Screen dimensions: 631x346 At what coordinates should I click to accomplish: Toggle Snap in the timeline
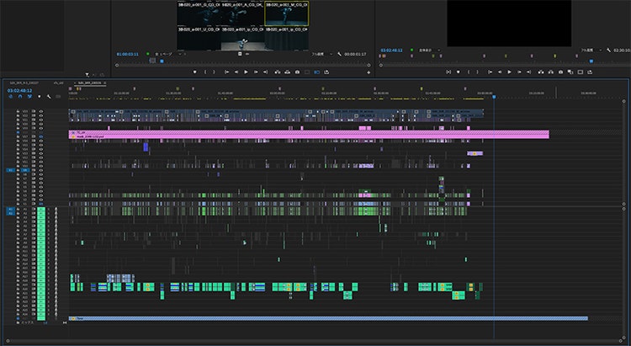click(20, 97)
